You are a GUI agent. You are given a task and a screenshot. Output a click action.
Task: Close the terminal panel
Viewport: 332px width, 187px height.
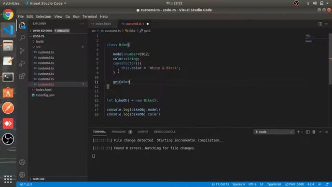click(326, 132)
